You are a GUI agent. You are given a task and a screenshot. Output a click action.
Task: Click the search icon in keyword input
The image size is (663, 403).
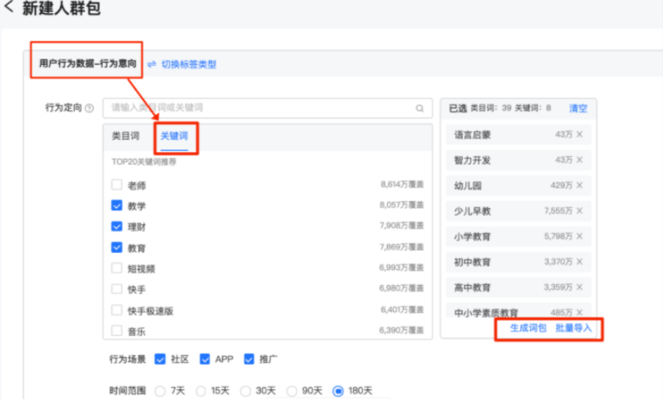[x=419, y=109]
